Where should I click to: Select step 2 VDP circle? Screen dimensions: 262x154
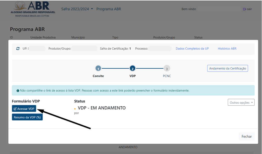pyautogui.click(x=133, y=69)
